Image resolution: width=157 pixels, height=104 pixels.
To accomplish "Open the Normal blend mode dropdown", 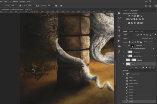I will [x=132, y=38].
